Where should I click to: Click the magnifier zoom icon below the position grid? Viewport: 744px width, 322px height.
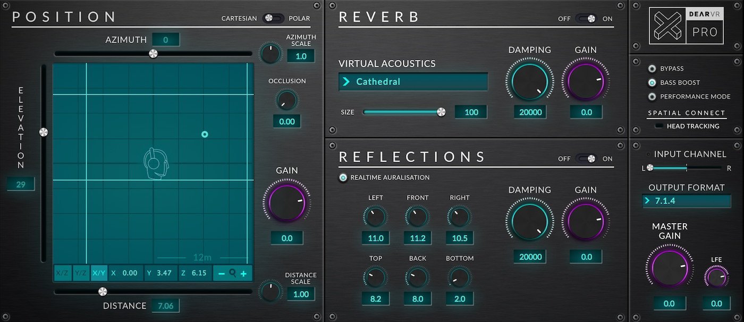(233, 273)
